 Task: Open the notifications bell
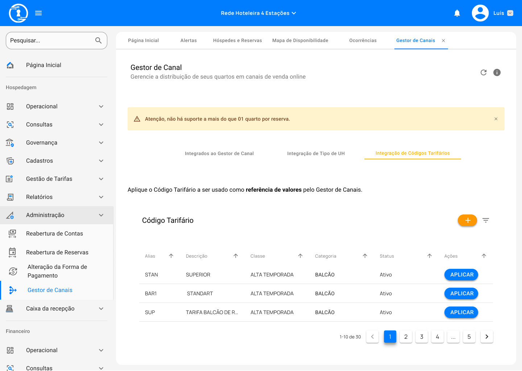[x=457, y=13]
